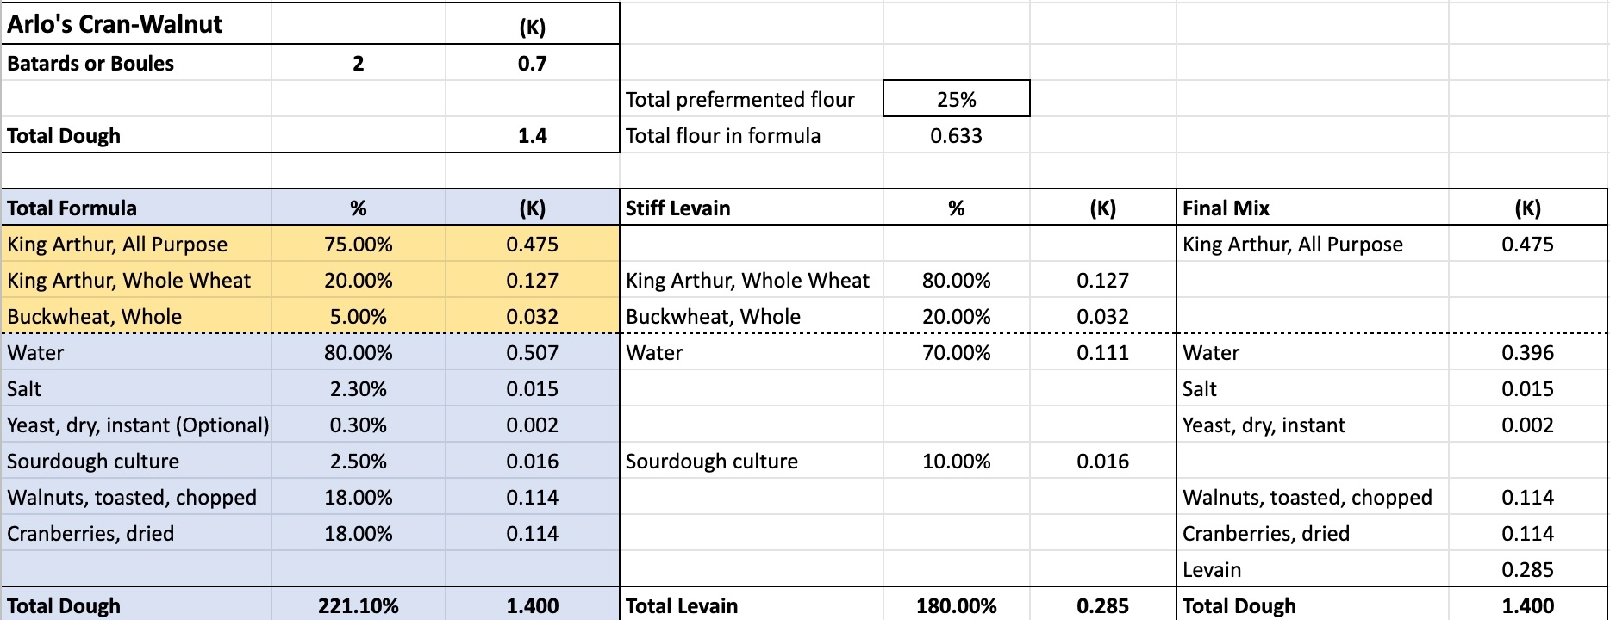Select the Arlo's Cran-Walnut title cell
Viewport: 1610px width, 620px height.
click(x=115, y=24)
